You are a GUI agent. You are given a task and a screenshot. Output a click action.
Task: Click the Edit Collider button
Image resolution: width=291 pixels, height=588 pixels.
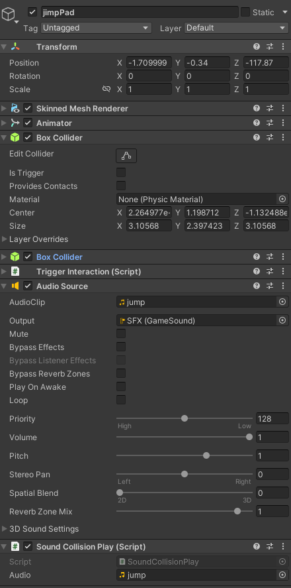coord(126,156)
